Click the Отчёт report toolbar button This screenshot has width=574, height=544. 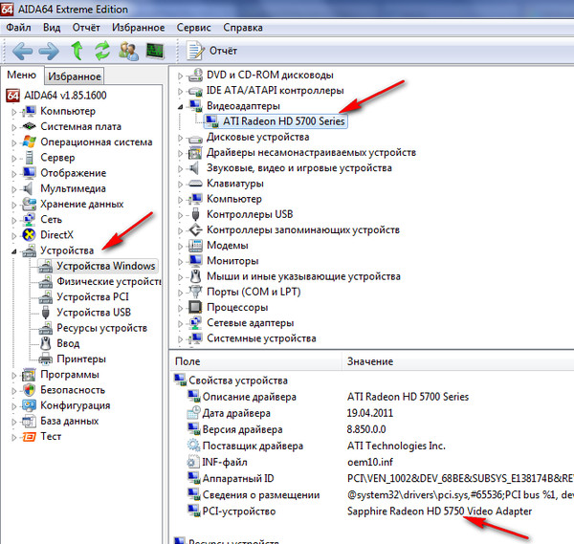coord(212,51)
